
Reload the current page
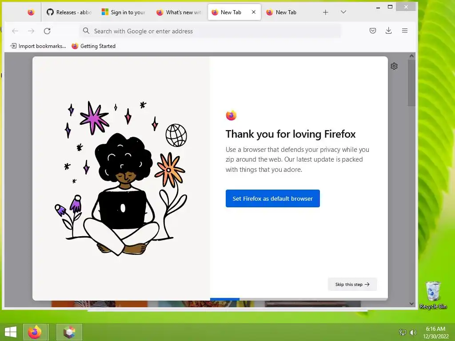[47, 31]
